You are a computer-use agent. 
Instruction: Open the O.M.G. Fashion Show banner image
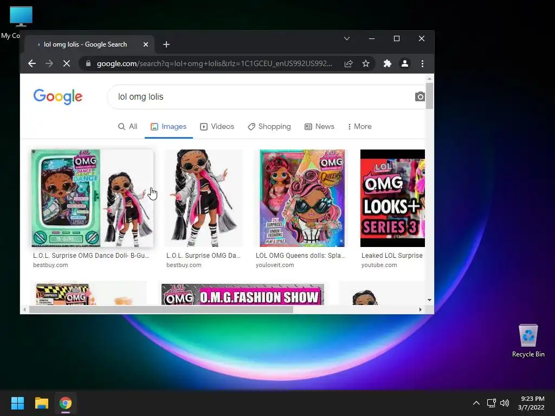tap(243, 294)
